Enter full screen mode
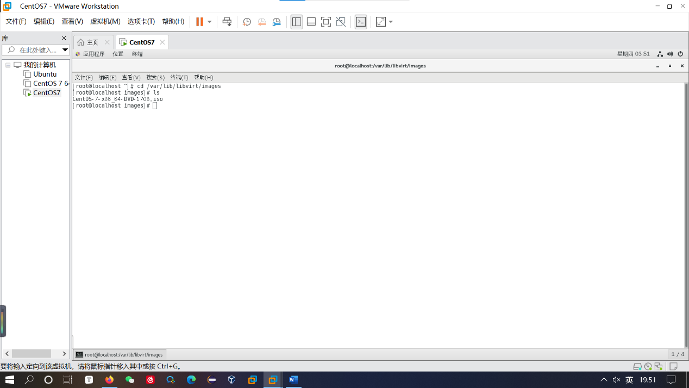 326,22
